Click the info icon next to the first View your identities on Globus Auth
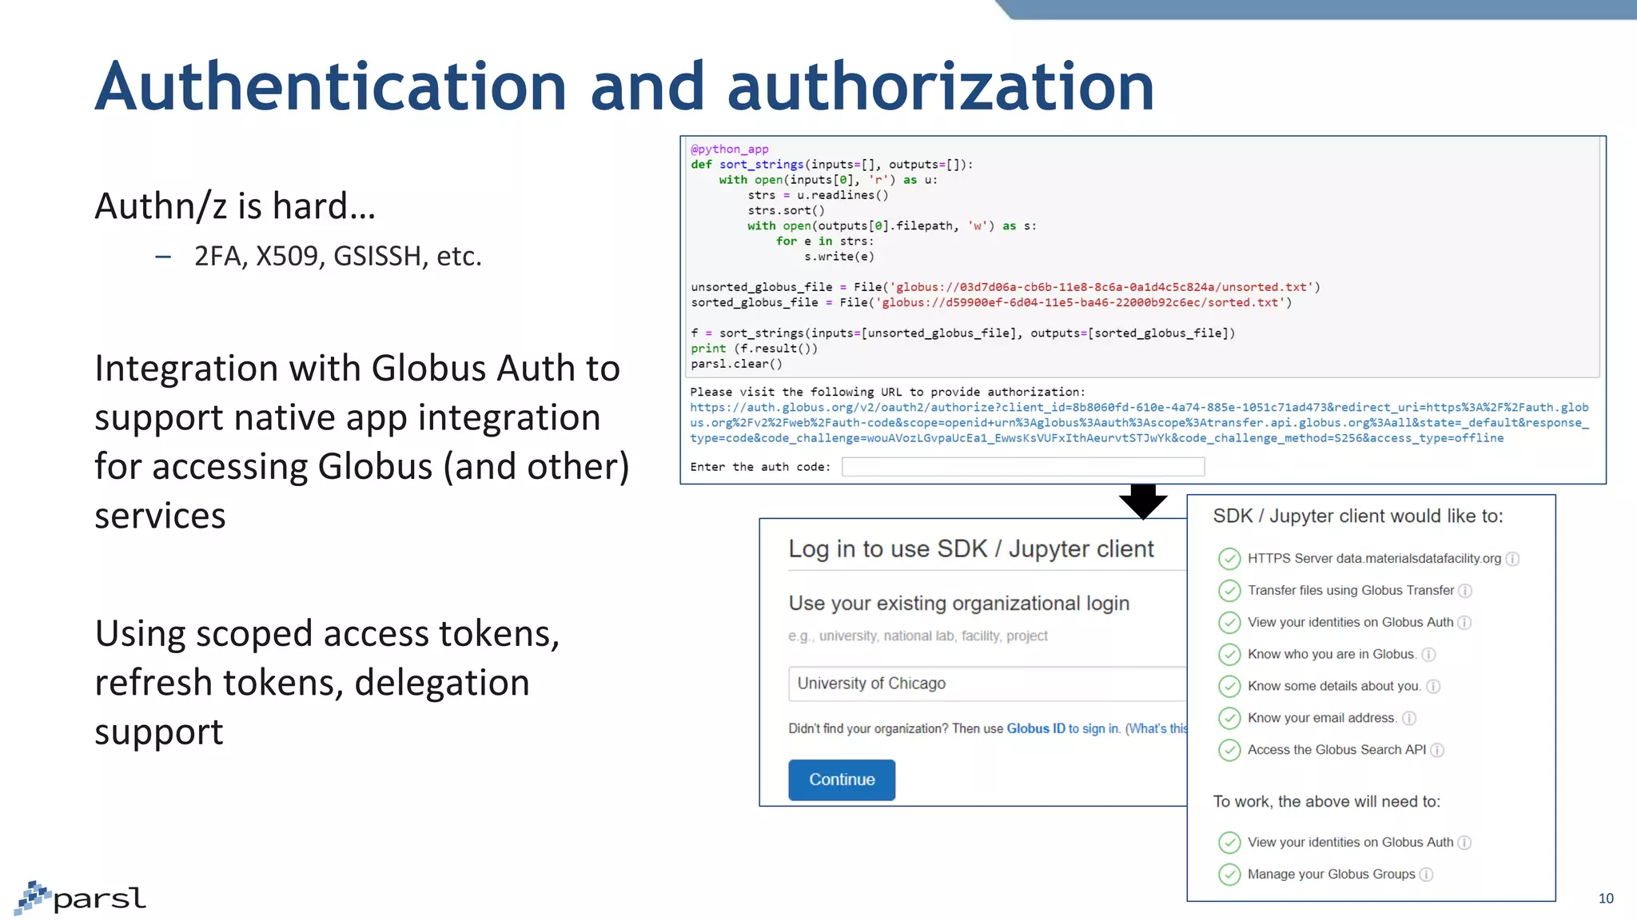This screenshot has height=921, width=1637. pyautogui.click(x=1464, y=623)
